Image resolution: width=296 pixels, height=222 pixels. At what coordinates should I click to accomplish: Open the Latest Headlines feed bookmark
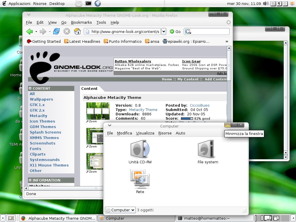pos(82,41)
